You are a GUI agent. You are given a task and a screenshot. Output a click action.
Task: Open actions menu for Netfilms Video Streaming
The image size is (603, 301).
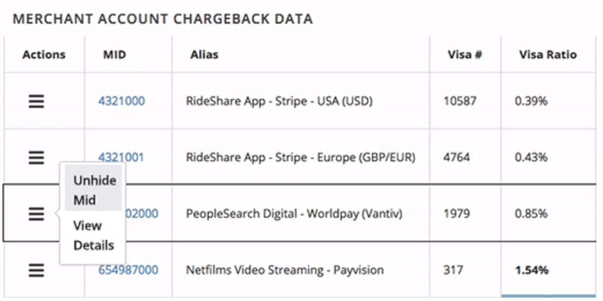click(x=36, y=270)
